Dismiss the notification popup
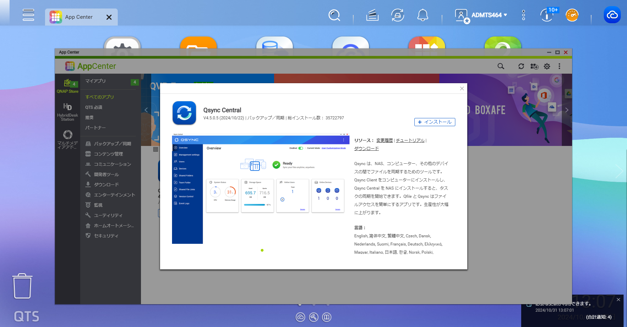Viewport: 627px width, 327px height. (618, 300)
